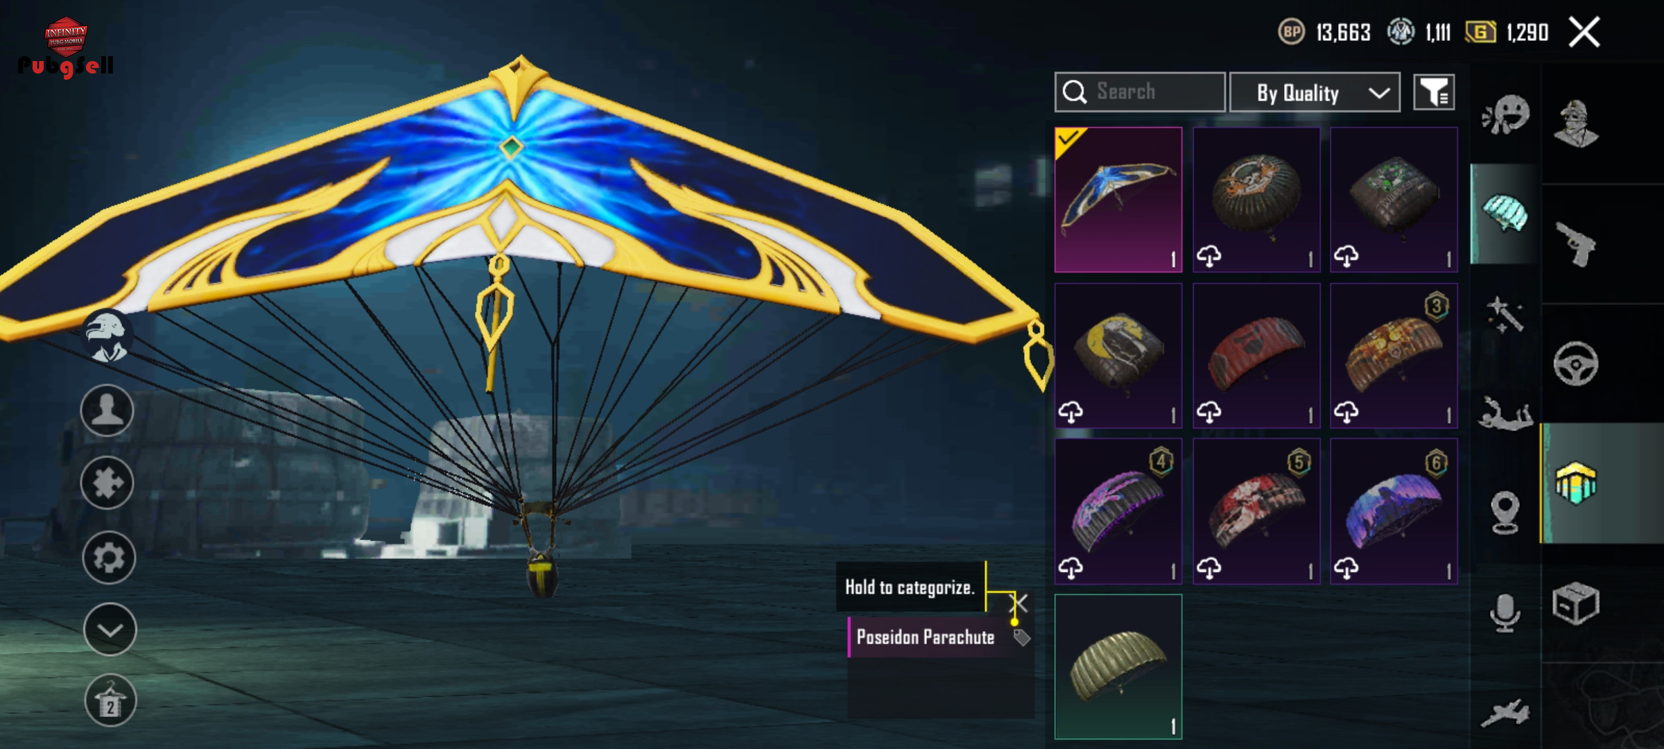Screen dimensions: 1664x749
Task: Click the puzzle piece icon on left
Action: 107,483
